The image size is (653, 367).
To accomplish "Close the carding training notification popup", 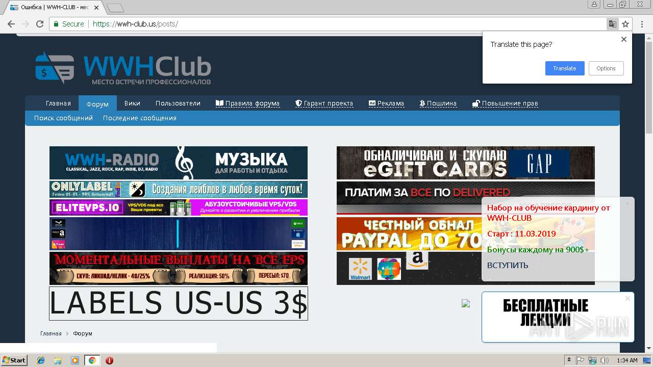I will 627,204.
